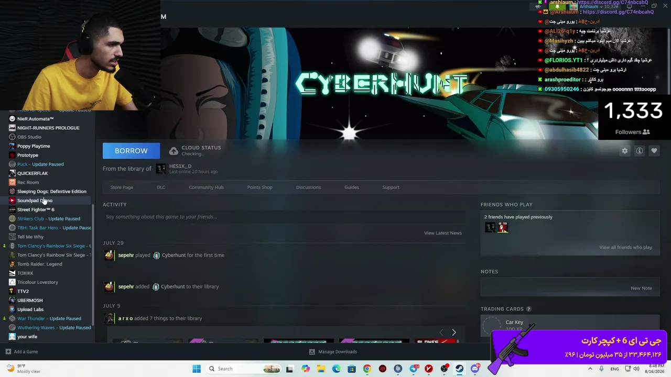
Task: Open the Points Shop tab
Action: (259, 187)
